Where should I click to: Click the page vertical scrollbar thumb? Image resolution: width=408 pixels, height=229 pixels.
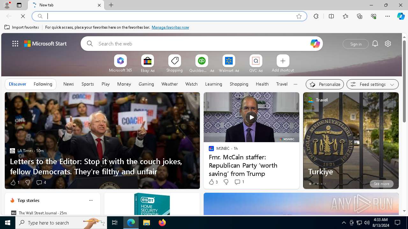(x=404, y=81)
